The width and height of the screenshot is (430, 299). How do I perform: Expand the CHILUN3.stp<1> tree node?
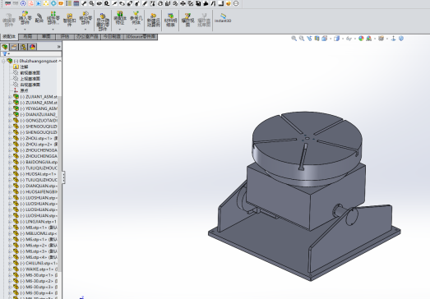10,264
